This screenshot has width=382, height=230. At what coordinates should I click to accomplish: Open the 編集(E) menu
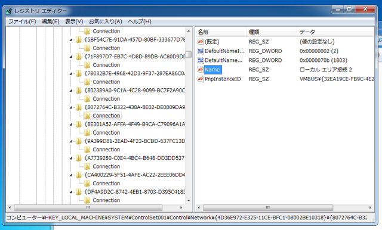(x=50, y=21)
